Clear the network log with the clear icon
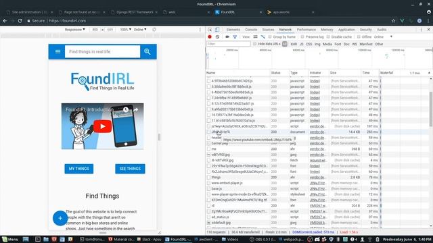The width and height of the screenshot is (433, 243). pyautogui.click(x=217, y=36)
